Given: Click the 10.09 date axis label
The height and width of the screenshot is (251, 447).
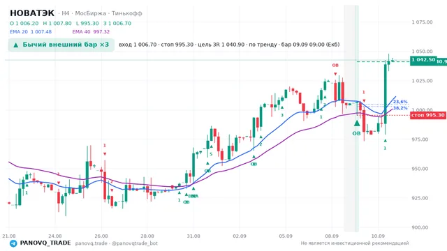Looking at the screenshot, I should (x=378, y=236).
